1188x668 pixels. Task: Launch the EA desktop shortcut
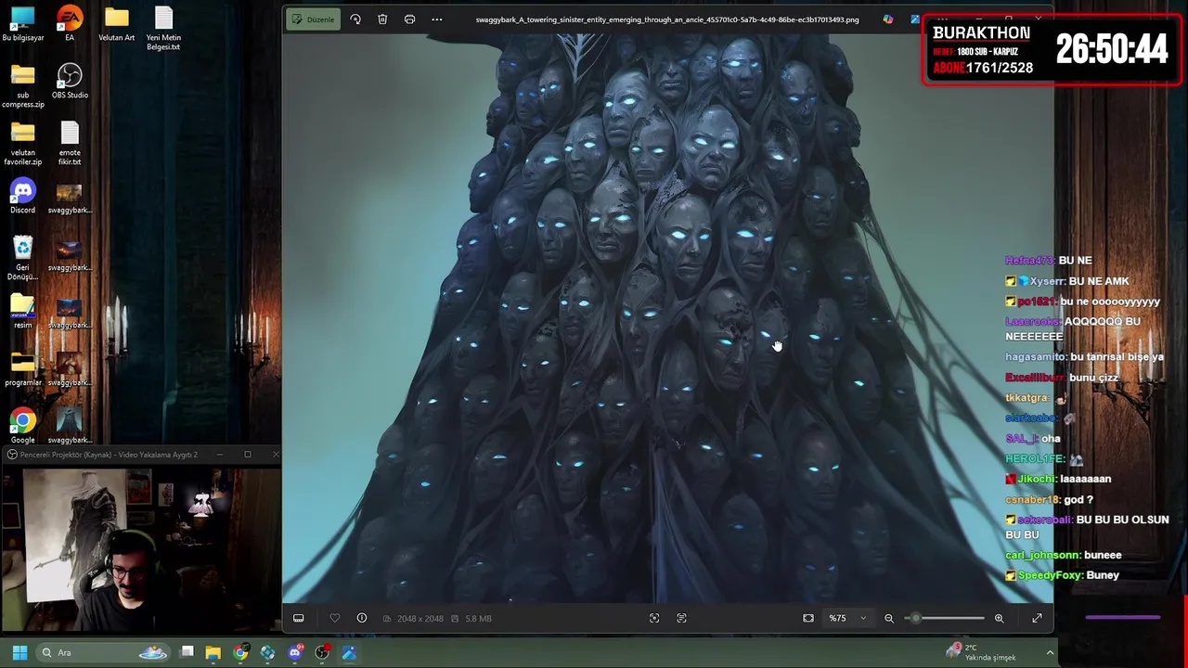tap(70, 24)
